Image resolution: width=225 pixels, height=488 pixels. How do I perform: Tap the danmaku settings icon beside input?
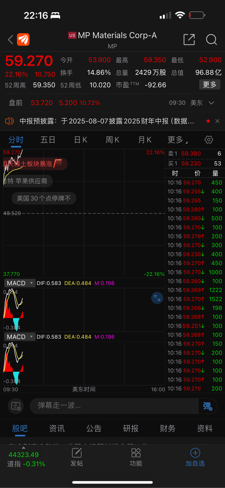pyautogui.click(x=16, y=406)
